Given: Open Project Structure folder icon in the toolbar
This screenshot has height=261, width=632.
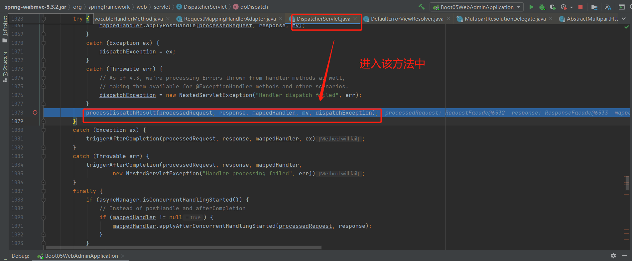Looking at the screenshot, I should click(x=594, y=7).
